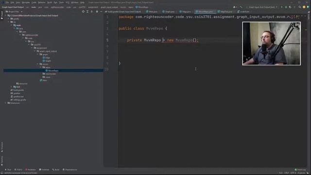Select viewmodels package in tree

pos(49,74)
